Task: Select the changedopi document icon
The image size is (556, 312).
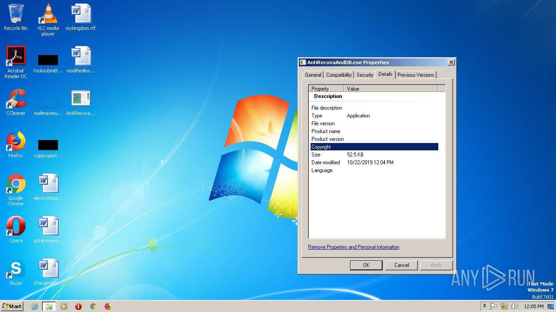Action: (48, 272)
